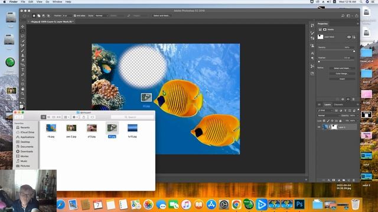Open Google Chrome from the Dock

point(236,204)
